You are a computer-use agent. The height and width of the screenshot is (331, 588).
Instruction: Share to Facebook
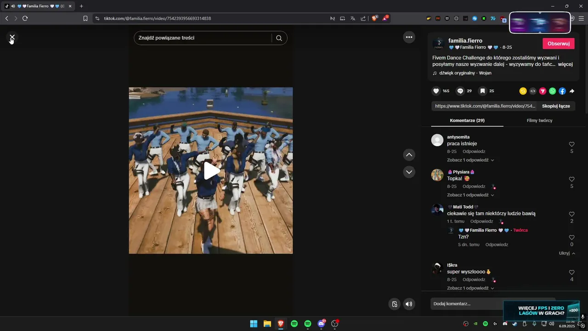tap(562, 91)
